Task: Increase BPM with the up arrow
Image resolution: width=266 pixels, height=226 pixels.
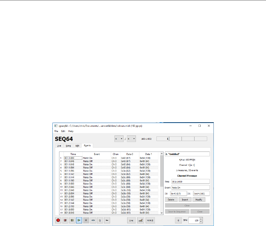Action: tap(201, 219)
